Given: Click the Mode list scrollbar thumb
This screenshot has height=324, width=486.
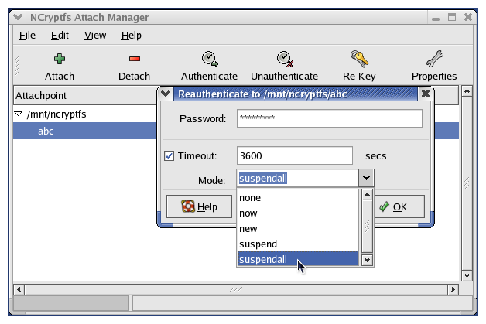Looking at the screenshot, I should [x=367, y=227].
